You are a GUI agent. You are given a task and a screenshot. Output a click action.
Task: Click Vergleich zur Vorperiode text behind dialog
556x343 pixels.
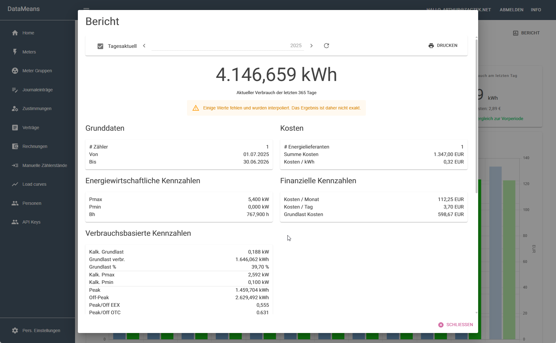point(501,119)
